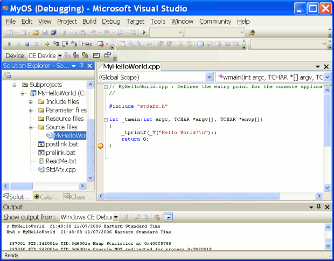Click the Output pane scroll down arrow
This screenshot has height=261, width=334.
[x=328, y=246]
